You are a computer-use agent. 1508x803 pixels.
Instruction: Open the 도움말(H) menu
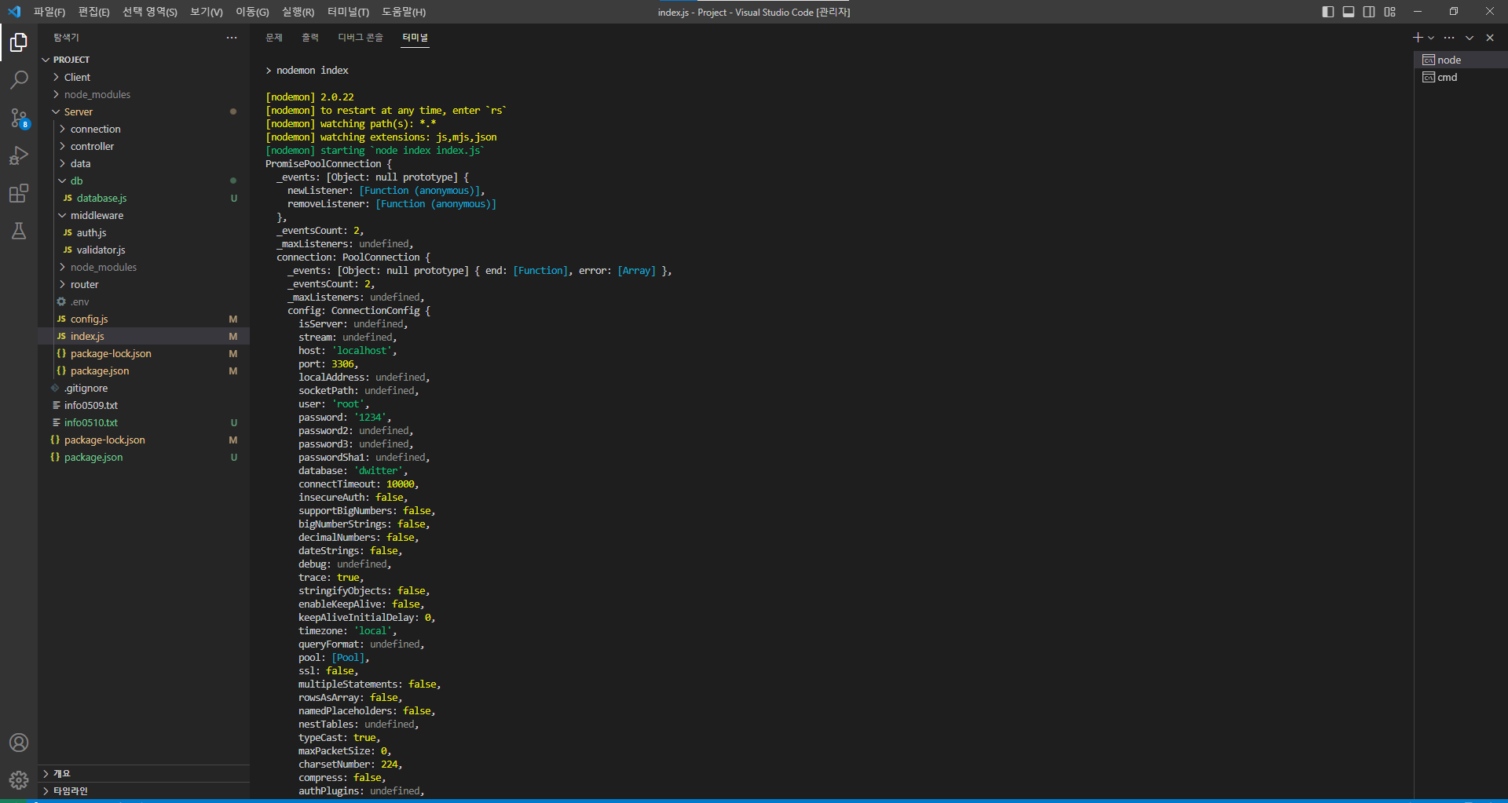[x=404, y=12]
